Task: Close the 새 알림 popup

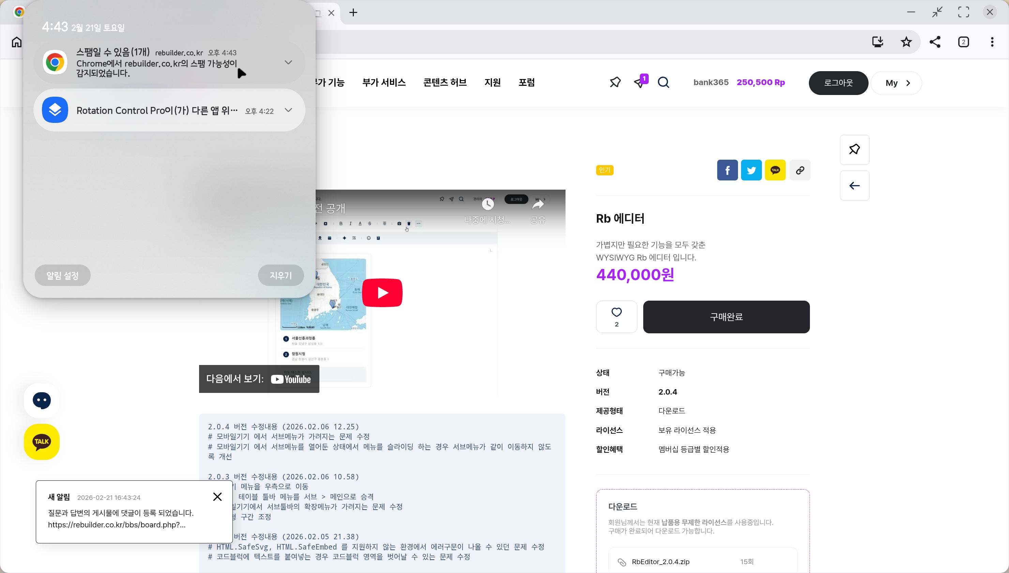Action: 217,497
